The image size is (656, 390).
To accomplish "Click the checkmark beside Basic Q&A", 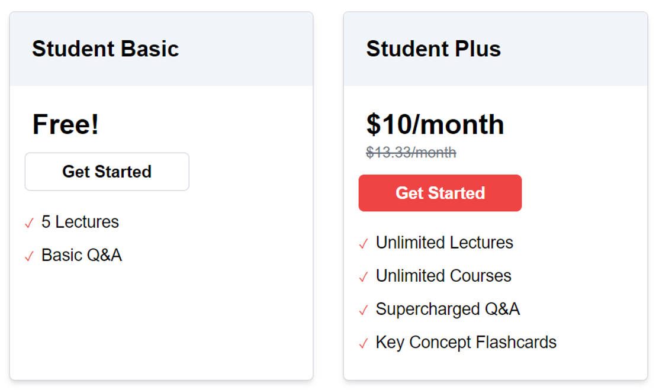I will coord(28,256).
